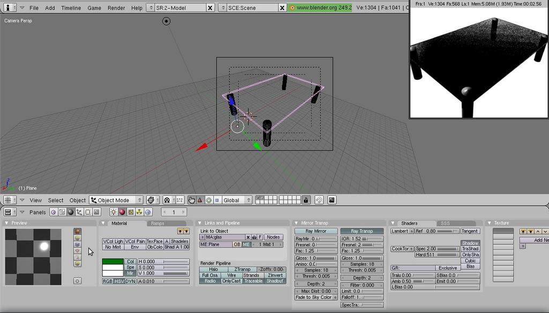Open the 3D view window type selector
This screenshot has height=313, width=549.
[x=10, y=200]
